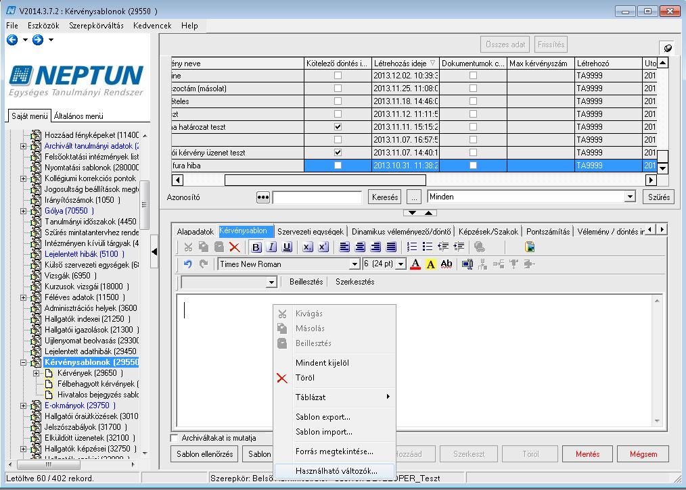This screenshot has height=490, width=686.
Task: Toggle Italic formatting
Action: pos(272,247)
